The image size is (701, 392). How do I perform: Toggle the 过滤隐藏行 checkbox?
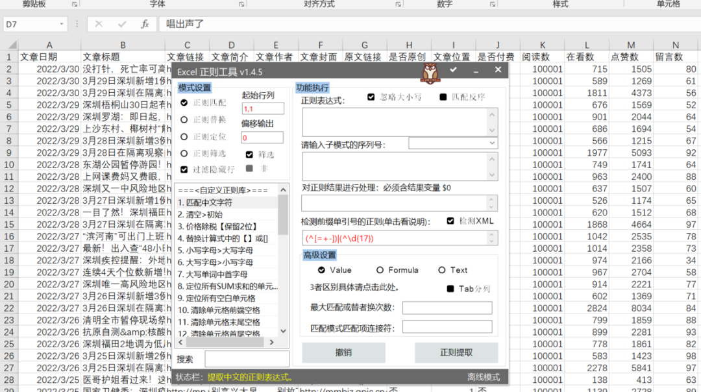[x=184, y=169]
